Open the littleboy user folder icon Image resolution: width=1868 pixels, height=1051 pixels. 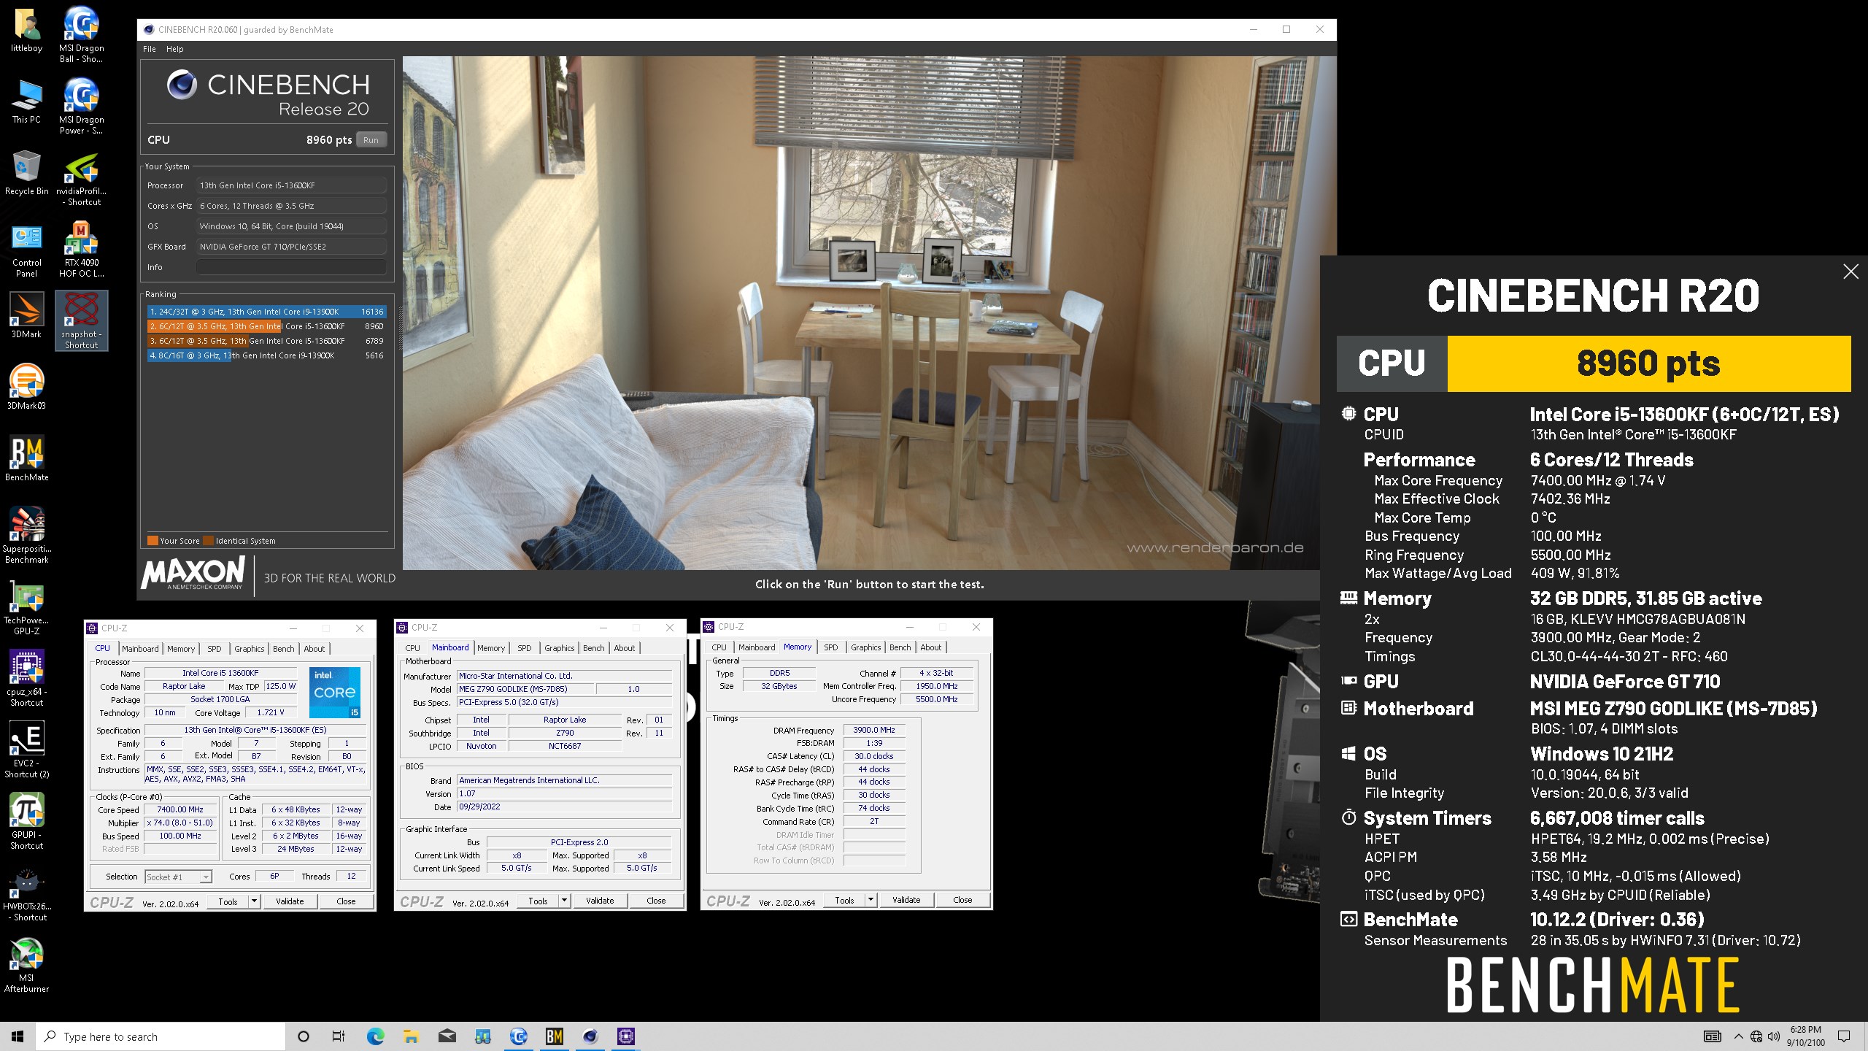point(26,30)
